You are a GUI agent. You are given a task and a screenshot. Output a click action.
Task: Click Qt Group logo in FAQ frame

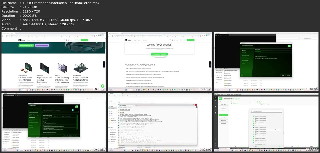(x=128, y=40)
